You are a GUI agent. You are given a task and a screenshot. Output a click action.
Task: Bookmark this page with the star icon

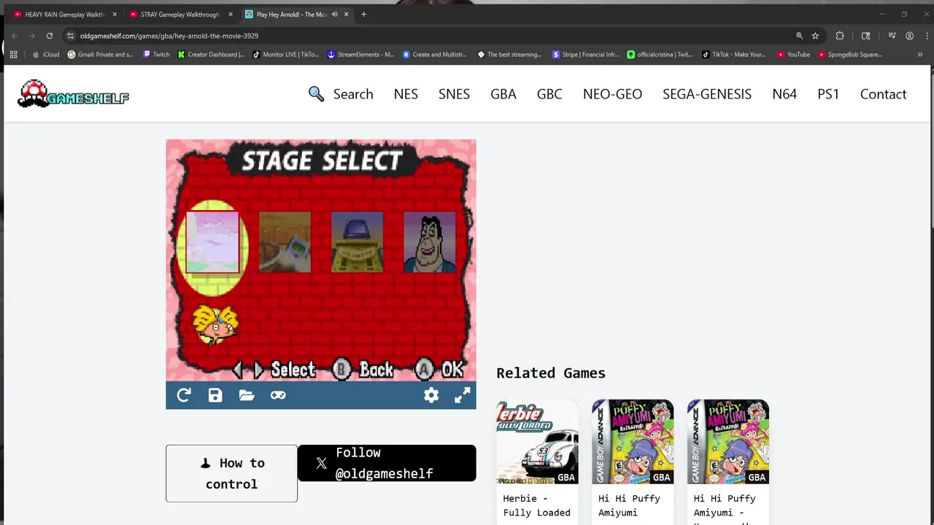815,36
